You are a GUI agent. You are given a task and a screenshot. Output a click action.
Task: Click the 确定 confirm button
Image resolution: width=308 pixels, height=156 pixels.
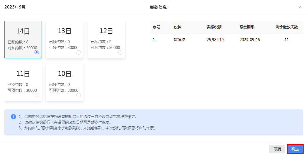coord(295,149)
